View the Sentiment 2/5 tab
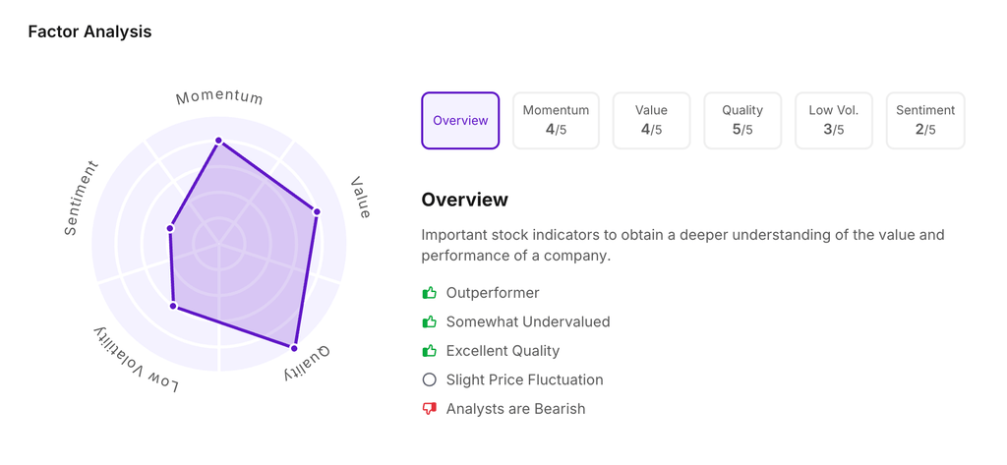This screenshot has height=465, width=1007. coord(925,121)
